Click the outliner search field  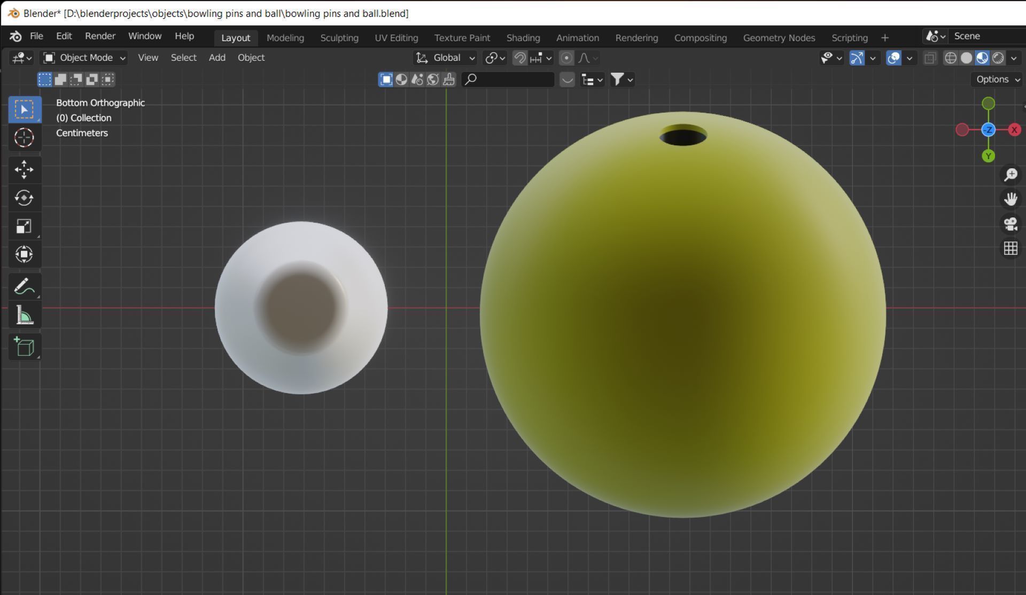coord(508,80)
